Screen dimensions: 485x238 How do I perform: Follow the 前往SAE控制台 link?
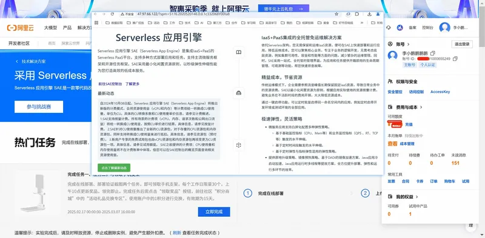pyautogui.click(x=110, y=84)
